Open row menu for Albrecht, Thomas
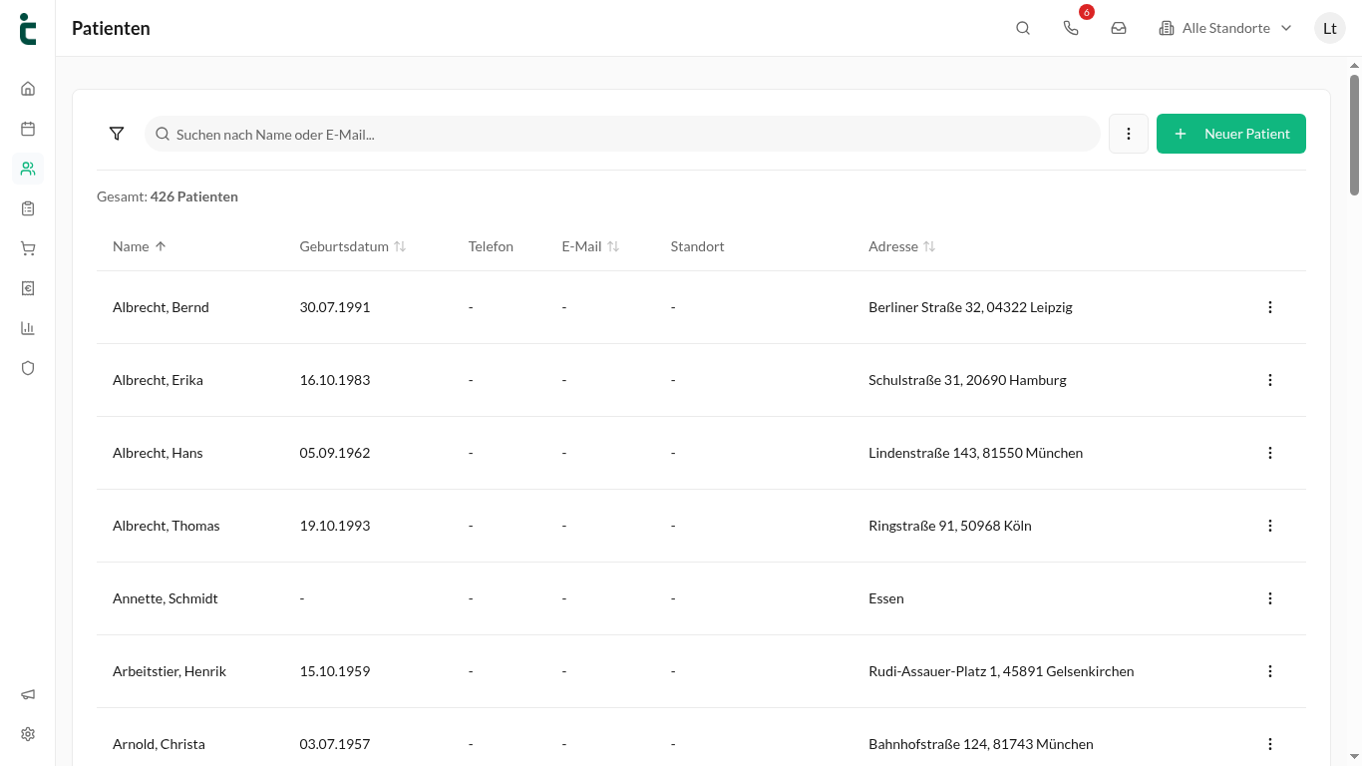 pyautogui.click(x=1270, y=526)
